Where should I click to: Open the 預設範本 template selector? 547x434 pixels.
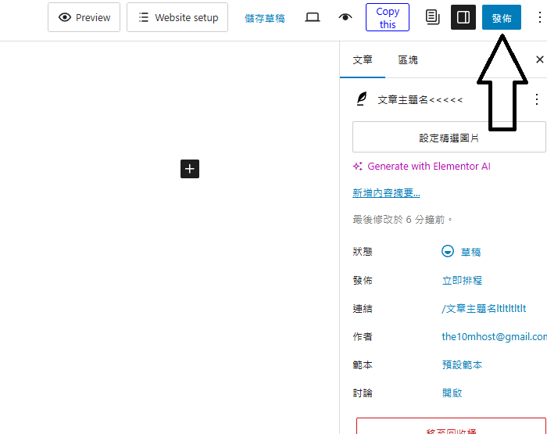tap(462, 364)
